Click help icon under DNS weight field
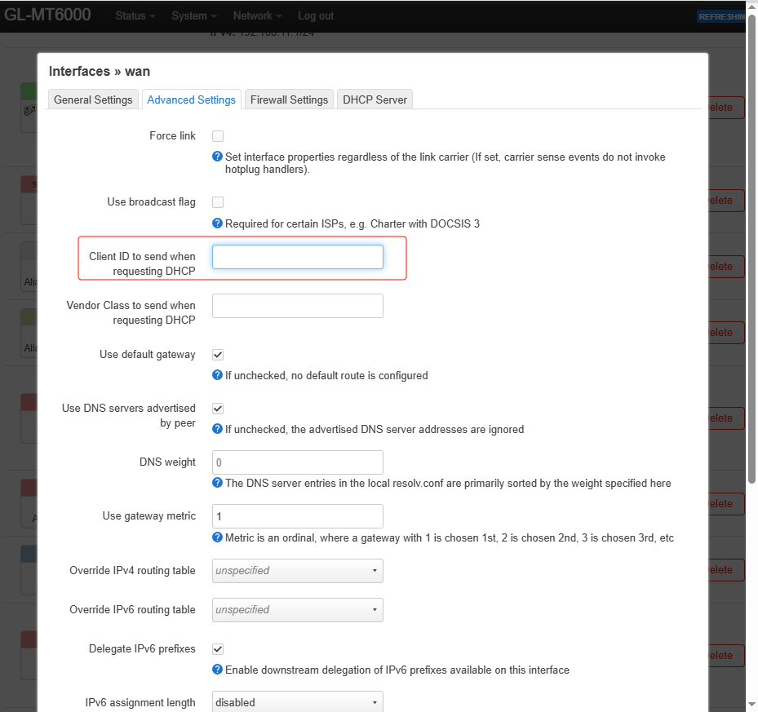758x712 pixels. tap(218, 483)
